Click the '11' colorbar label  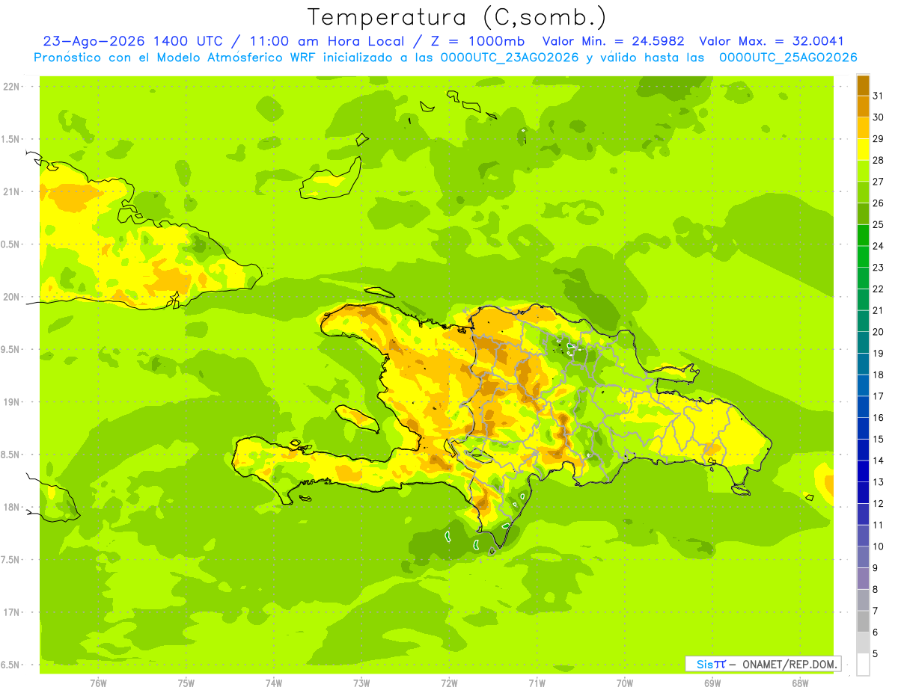pyautogui.click(x=879, y=525)
